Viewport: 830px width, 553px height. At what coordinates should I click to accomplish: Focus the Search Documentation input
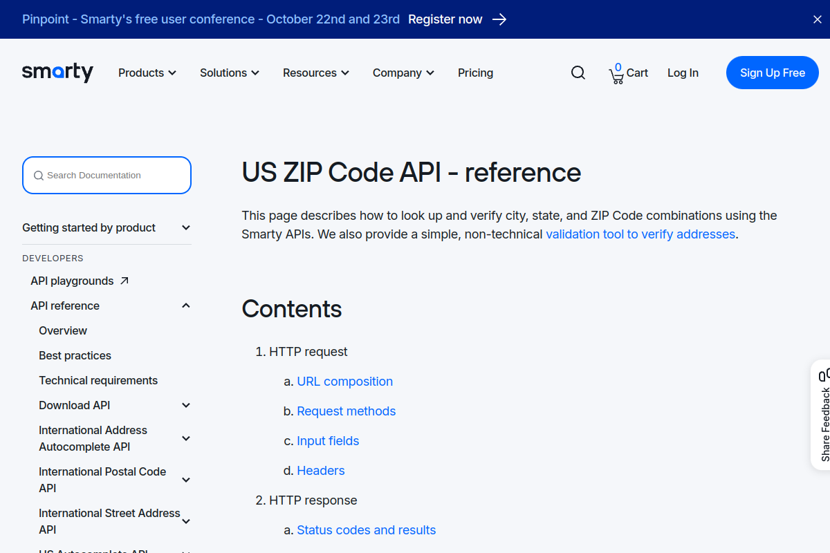click(107, 176)
